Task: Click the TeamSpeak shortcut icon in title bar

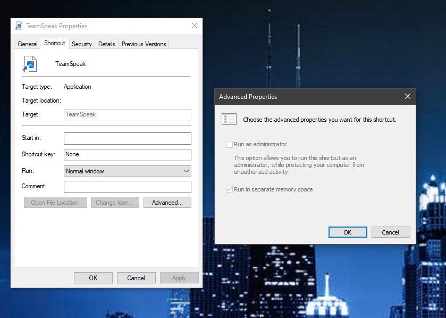Action: coord(19,26)
